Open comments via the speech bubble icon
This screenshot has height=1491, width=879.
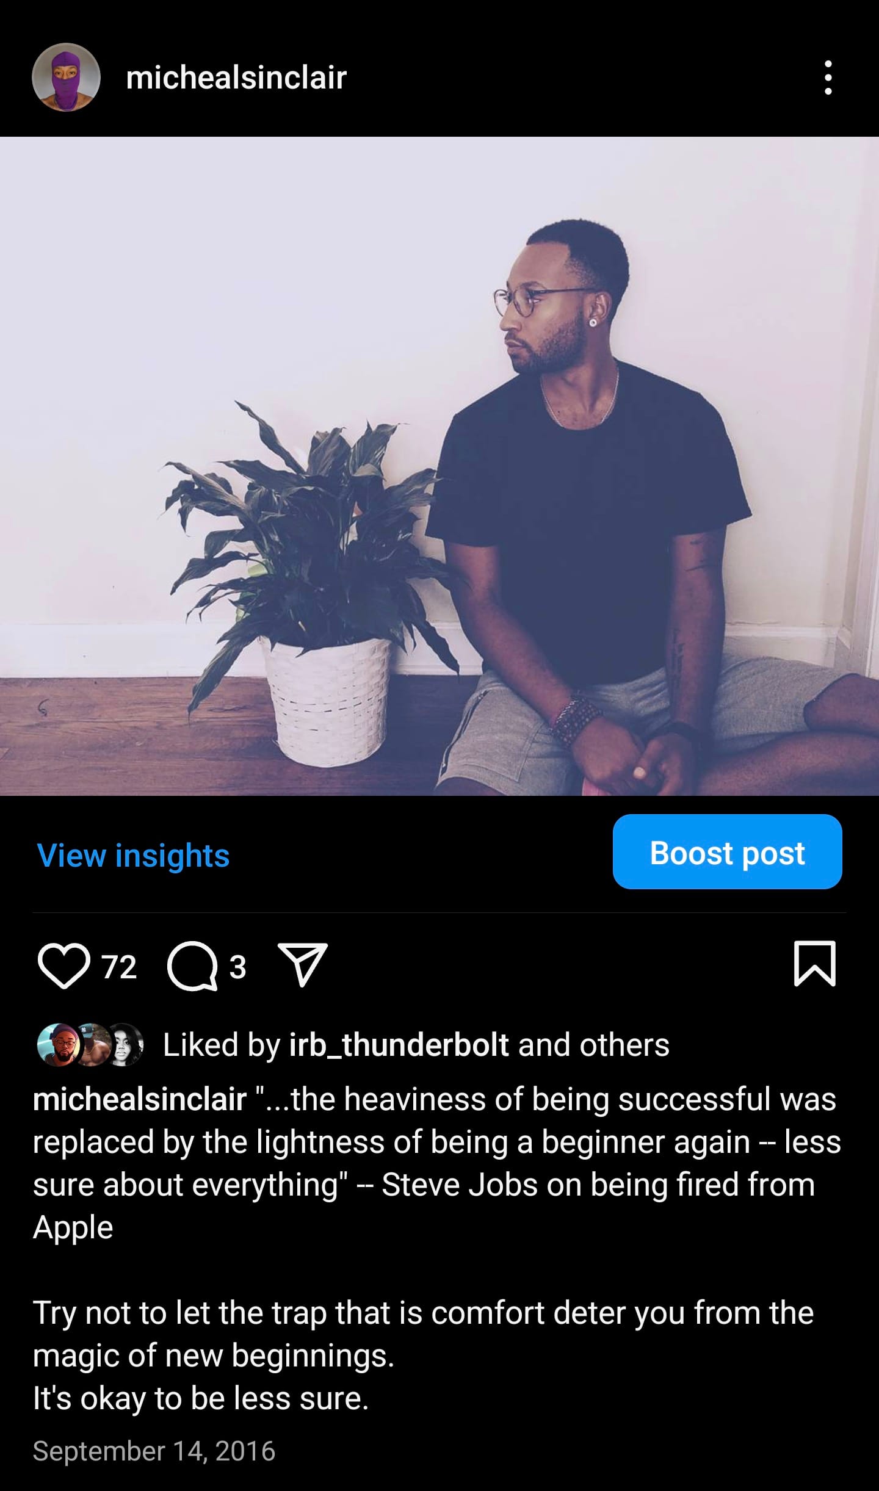tap(192, 966)
